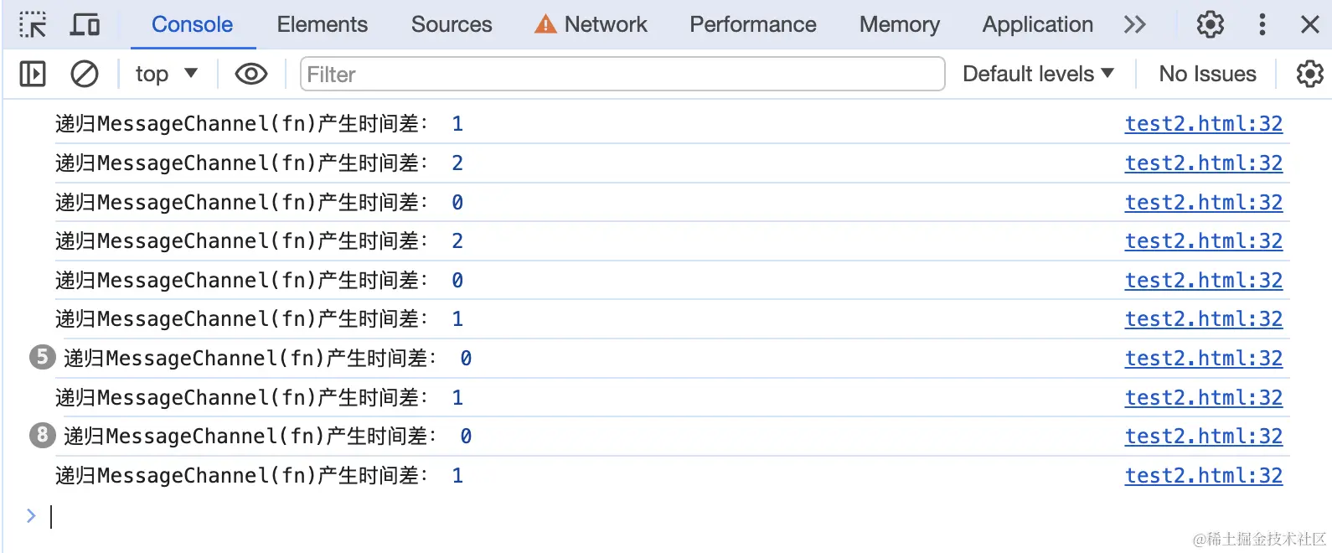Open the customize DevTools three-dot menu
This screenshot has width=1332, height=553.
coord(1262,24)
